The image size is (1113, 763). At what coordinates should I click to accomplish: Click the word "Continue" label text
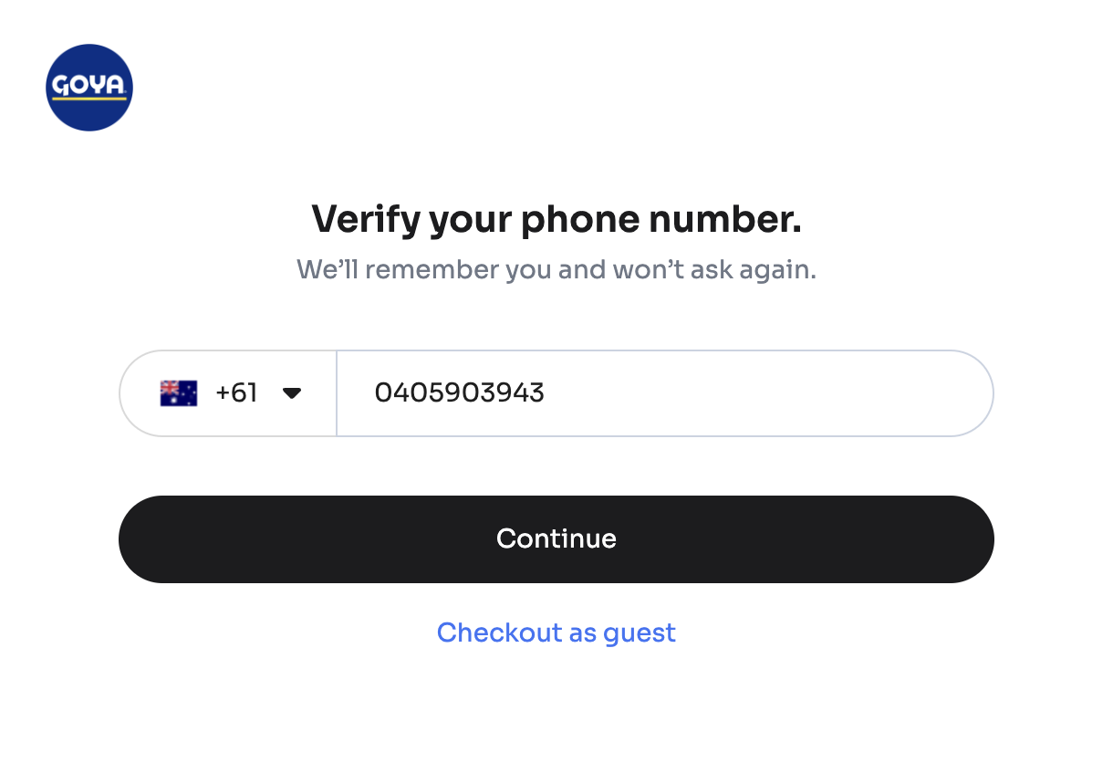click(x=556, y=538)
